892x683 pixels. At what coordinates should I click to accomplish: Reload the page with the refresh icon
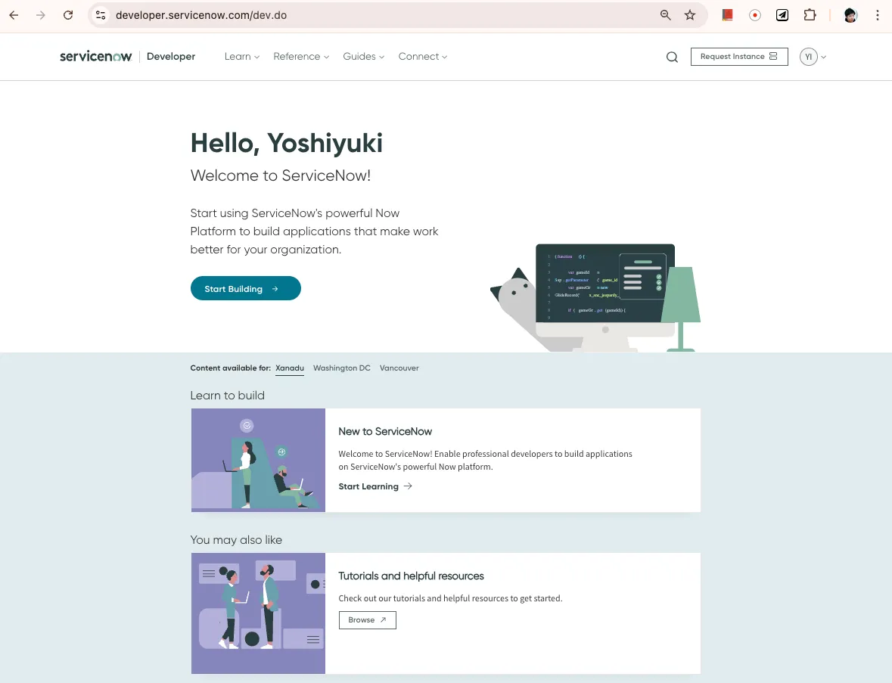click(x=67, y=15)
